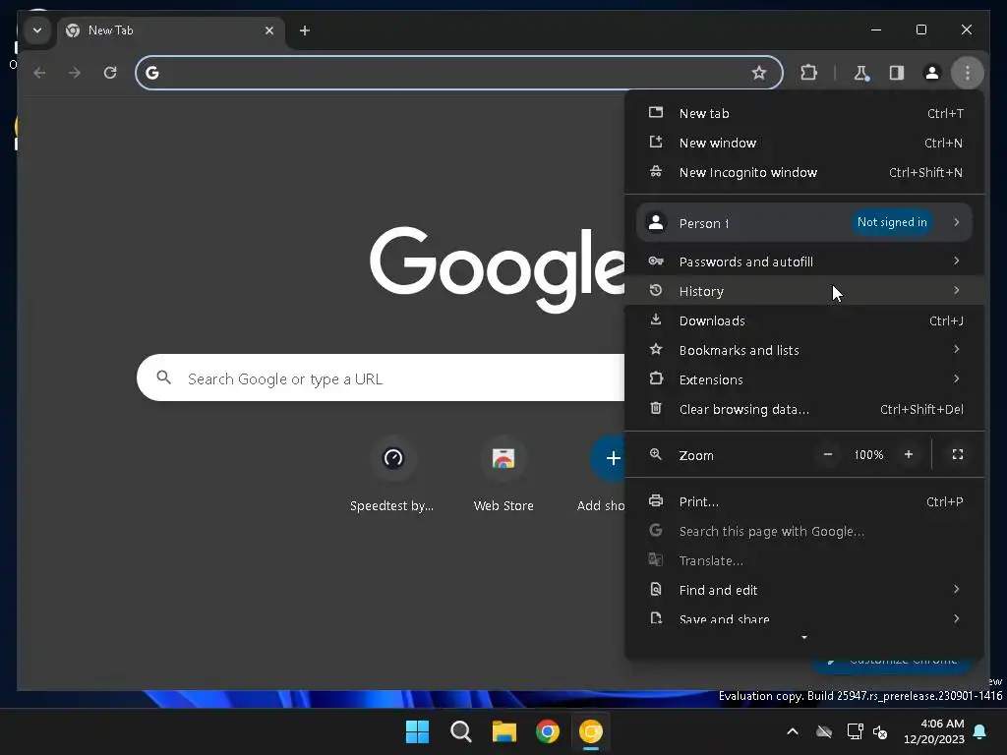This screenshot has height=755, width=1007.
Task: Select Clear browsing data menu item
Action: pos(804,409)
